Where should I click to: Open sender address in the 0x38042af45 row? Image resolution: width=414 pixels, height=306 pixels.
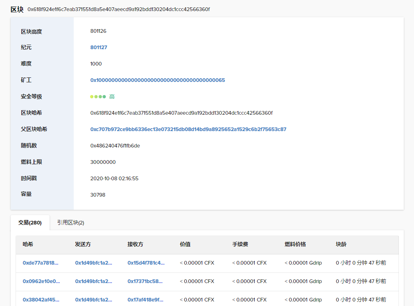point(93,299)
